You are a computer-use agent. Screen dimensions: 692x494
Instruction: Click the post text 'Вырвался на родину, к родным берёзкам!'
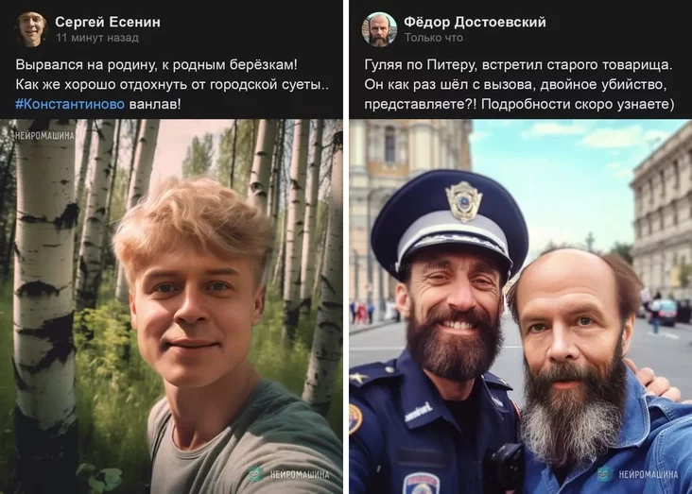(157, 65)
